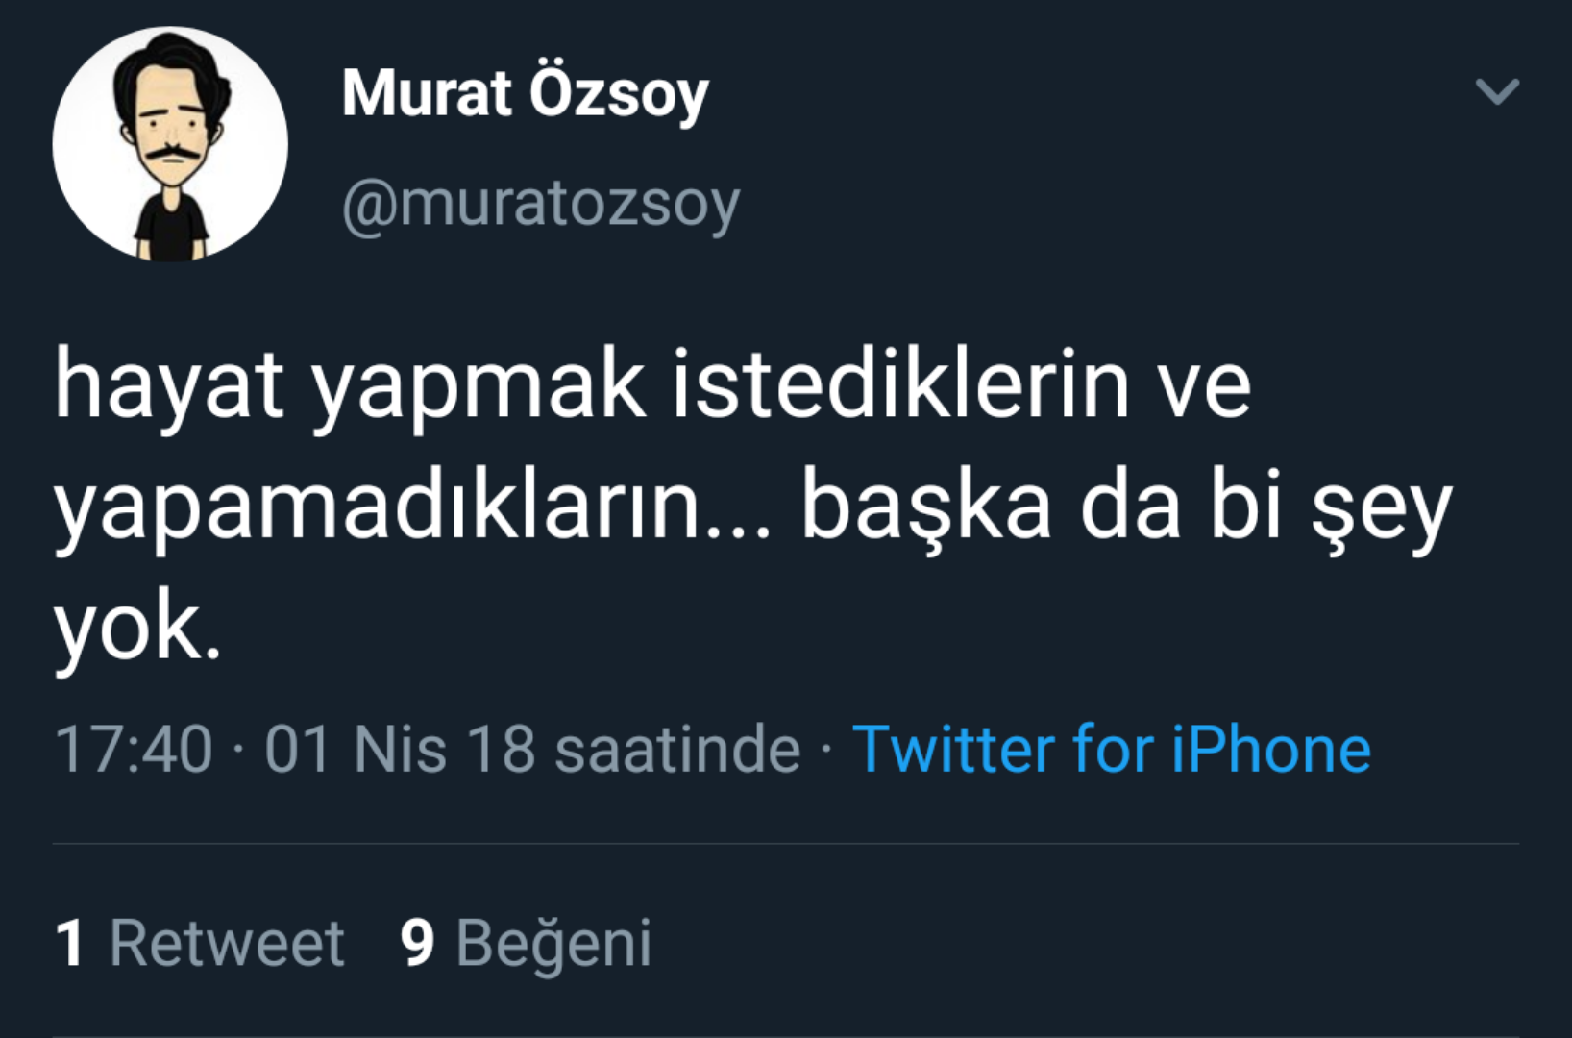Image resolution: width=1572 pixels, height=1038 pixels.
Task: Select the word yapamadıkların... in the tweet
Action: pos(412,509)
